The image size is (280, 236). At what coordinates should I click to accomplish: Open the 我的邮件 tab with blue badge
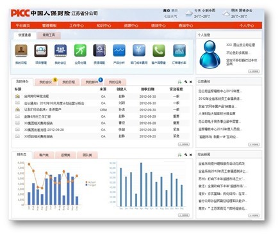[x=92, y=82]
